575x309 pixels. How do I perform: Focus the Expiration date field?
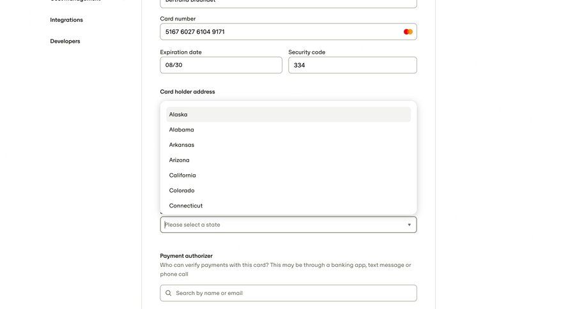(220, 65)
